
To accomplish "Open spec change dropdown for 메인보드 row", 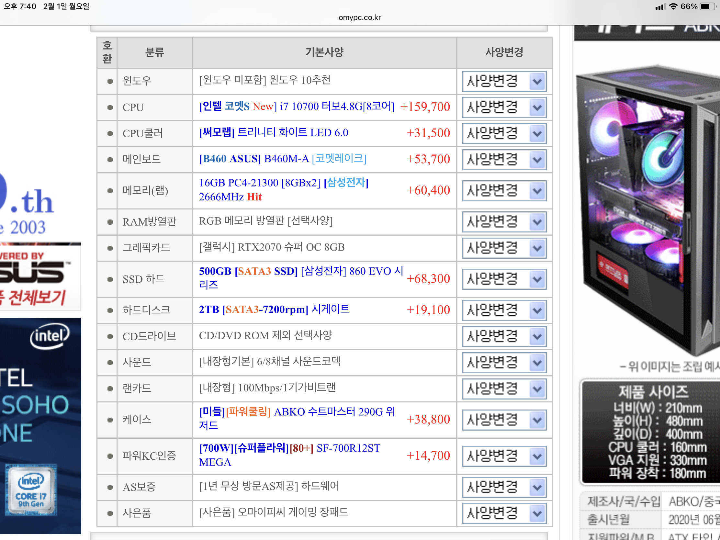I will [x=504, y=160].
